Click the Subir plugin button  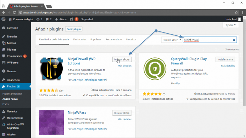(74, 29)
